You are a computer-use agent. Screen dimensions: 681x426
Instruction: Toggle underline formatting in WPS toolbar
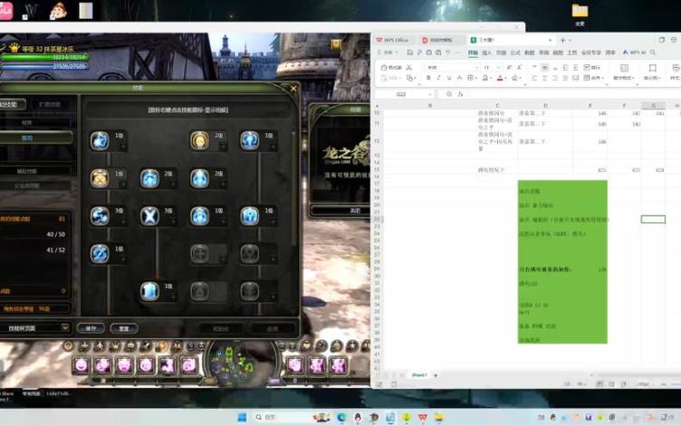[450, 78]
